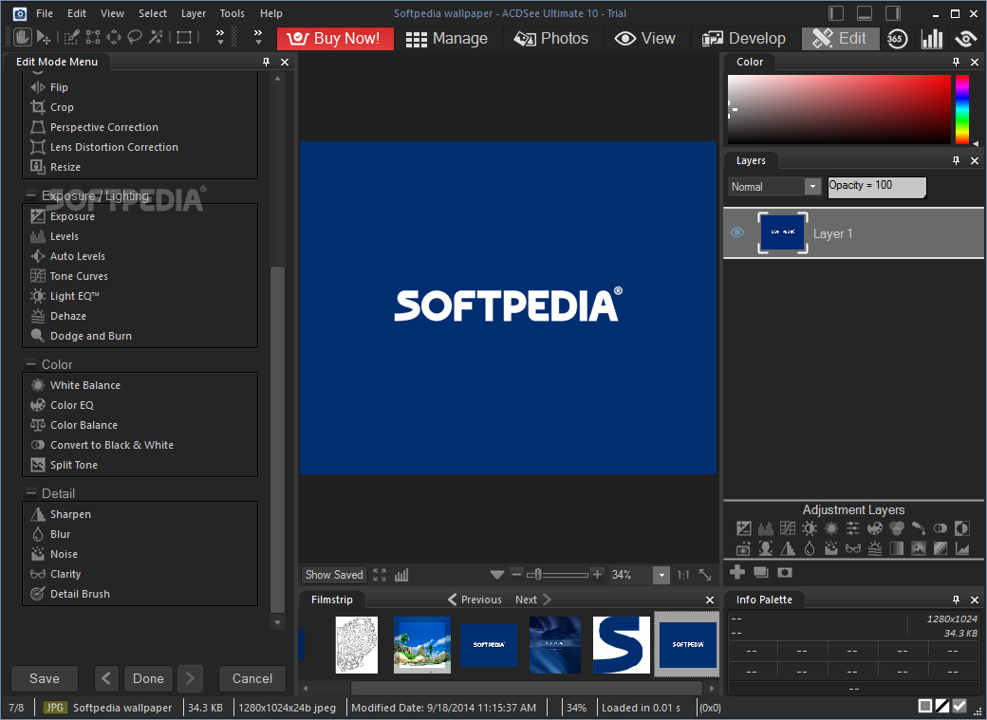Add Clarity glasses adjustment layer icon
This screenshot has width=987, height=720.
click(853, 548)
